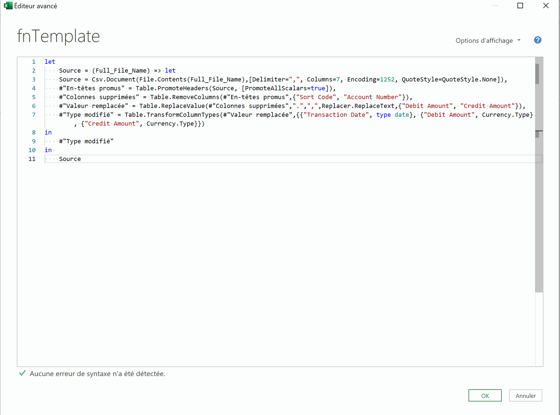Click Encoding value 1252 on line 3
Screen dimensions: 560x415
(387, 80)
